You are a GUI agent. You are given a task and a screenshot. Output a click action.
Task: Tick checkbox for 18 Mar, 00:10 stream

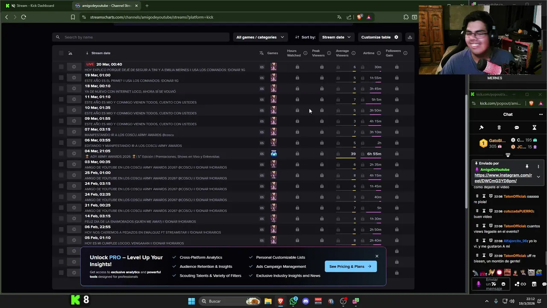tap(61, 89)
